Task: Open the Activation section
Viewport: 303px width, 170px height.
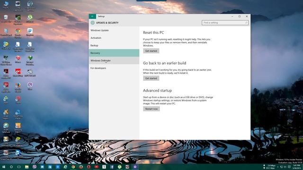Action: pyautogui.click(x=114, y=38)
